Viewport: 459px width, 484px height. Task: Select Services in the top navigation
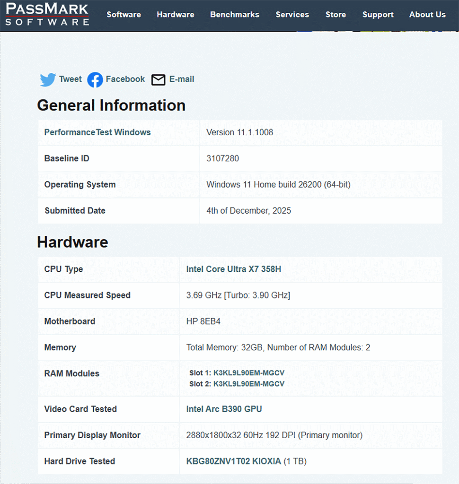point(292,15)
